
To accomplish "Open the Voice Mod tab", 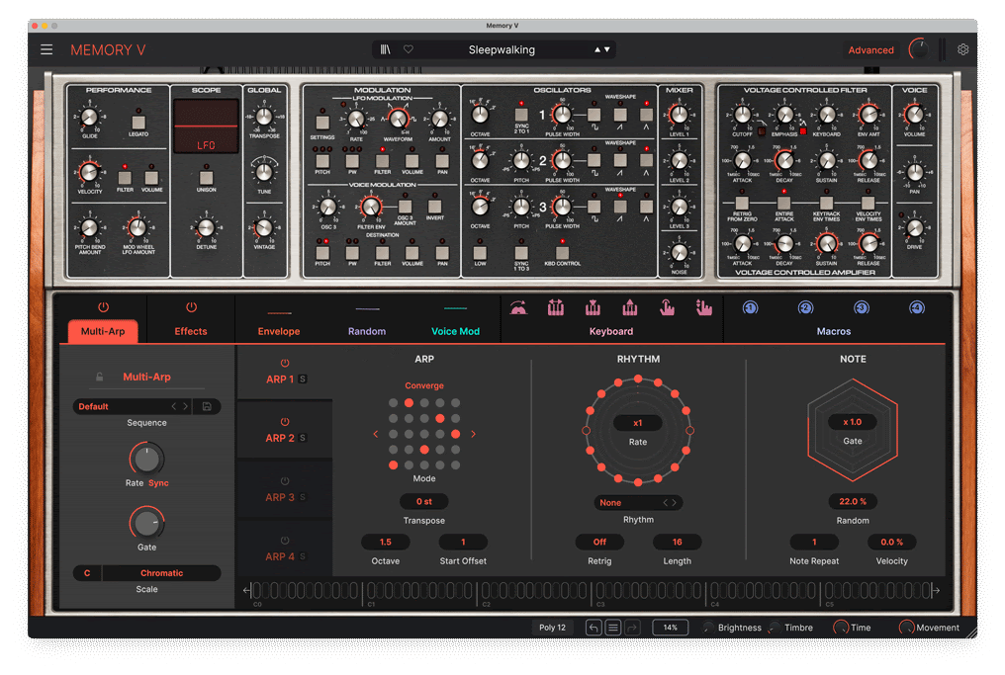I will point(455,331).
